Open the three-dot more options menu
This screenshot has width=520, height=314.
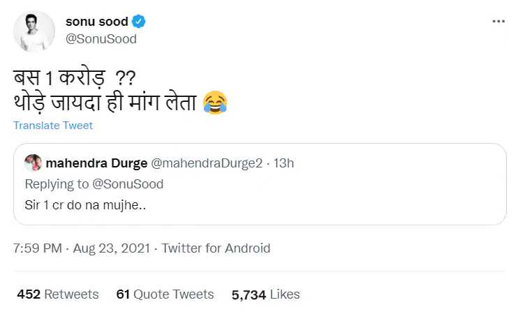498,22
